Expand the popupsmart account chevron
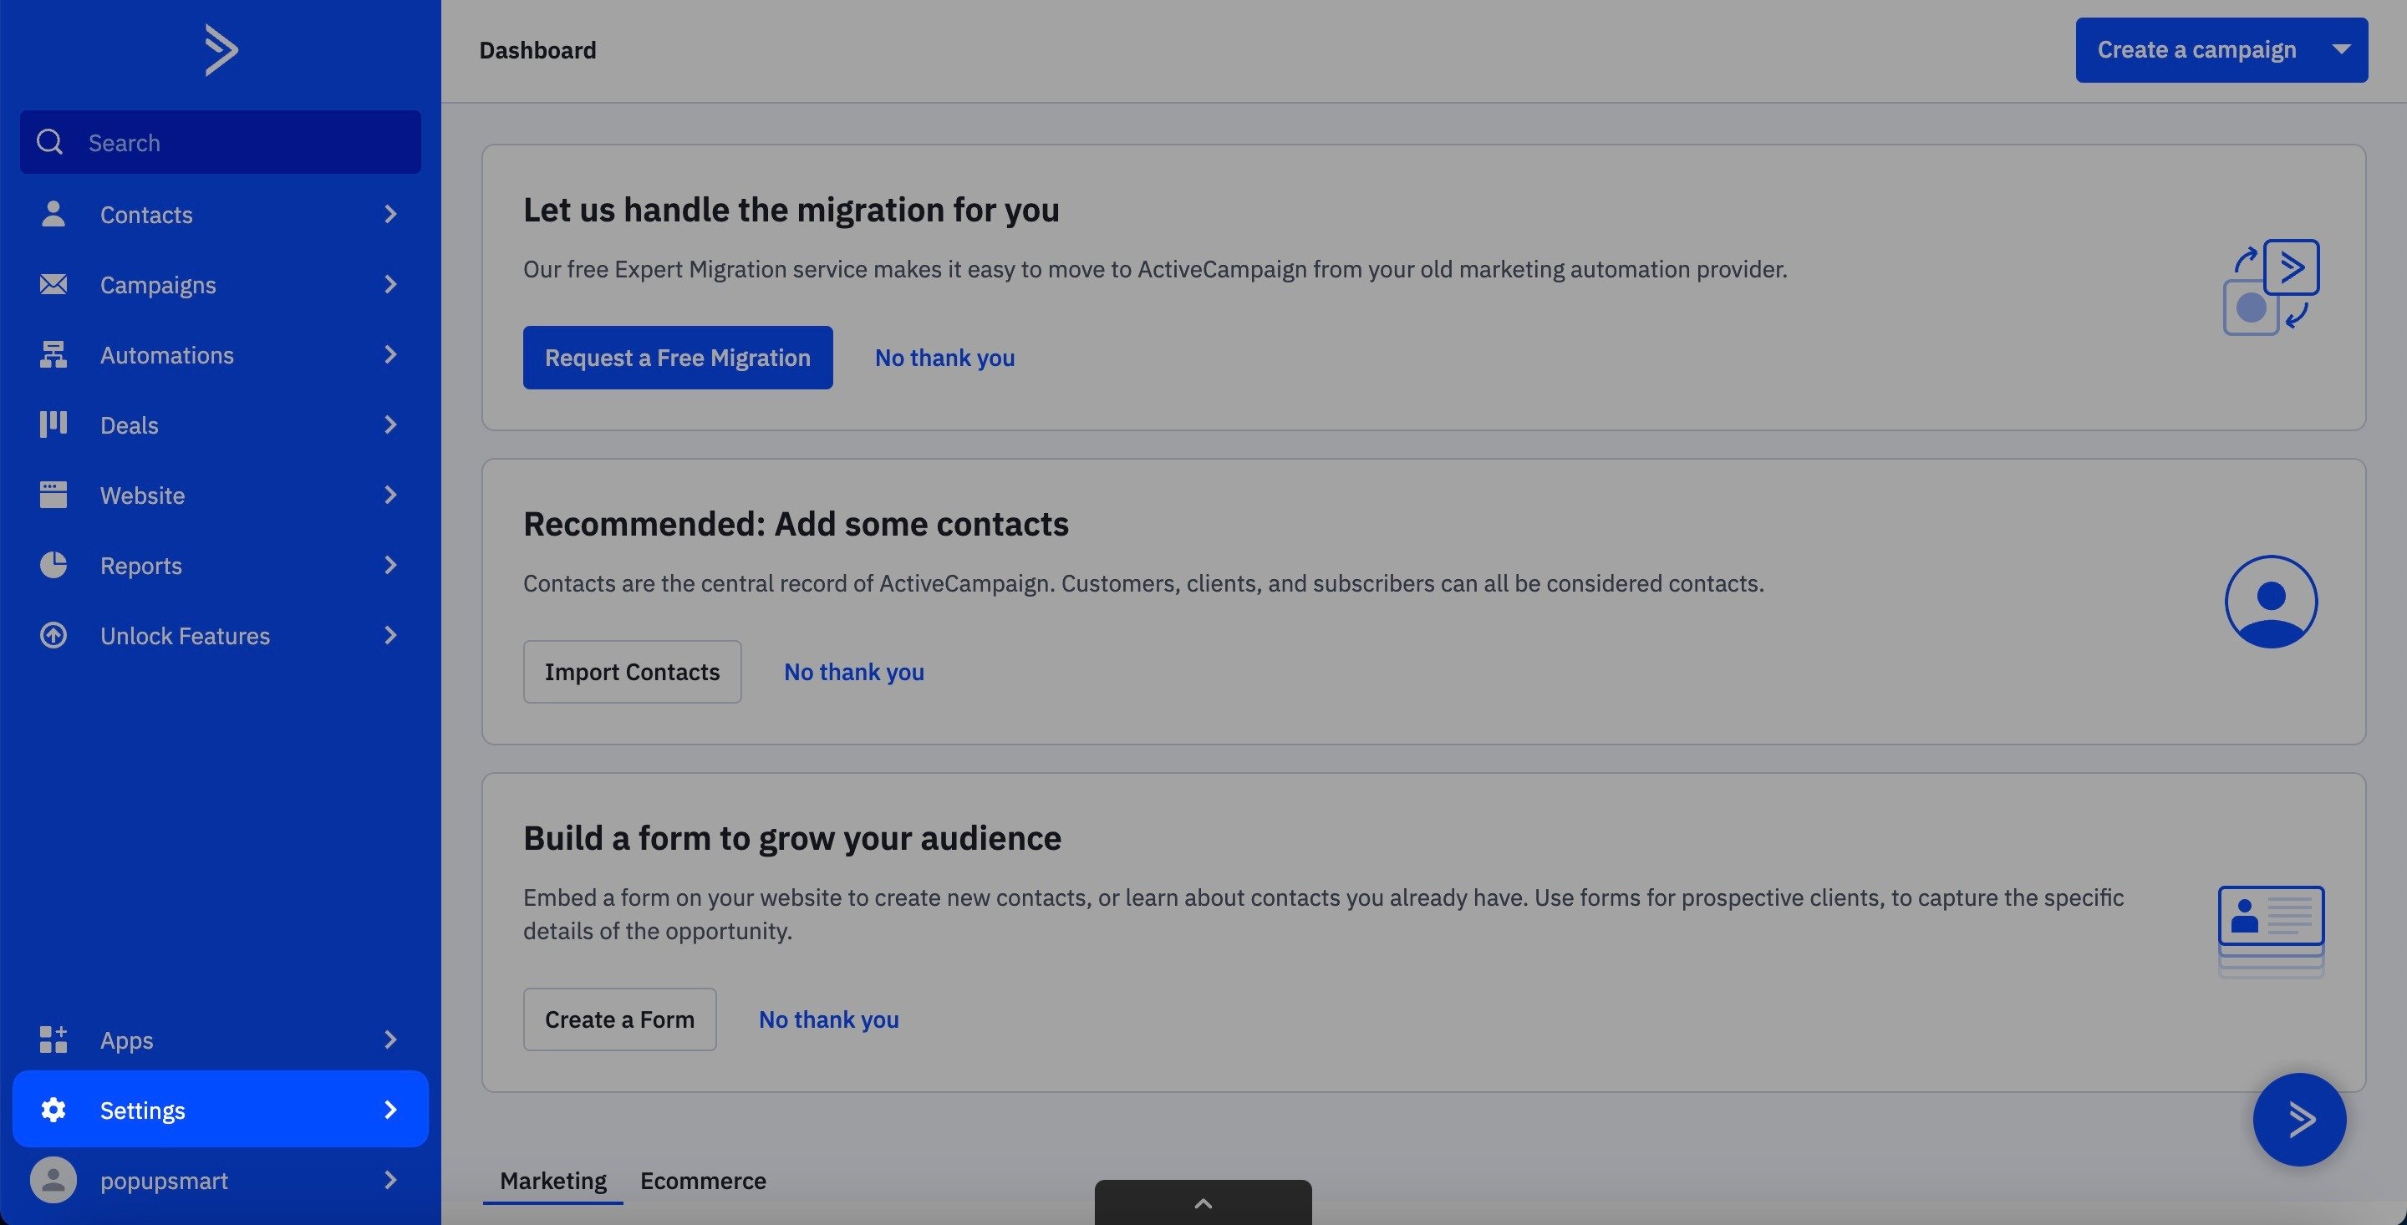 390,1180
